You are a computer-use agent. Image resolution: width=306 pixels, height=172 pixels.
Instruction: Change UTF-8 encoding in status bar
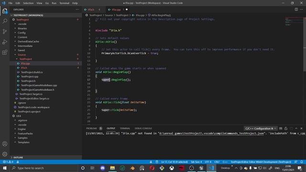(208, 162)
